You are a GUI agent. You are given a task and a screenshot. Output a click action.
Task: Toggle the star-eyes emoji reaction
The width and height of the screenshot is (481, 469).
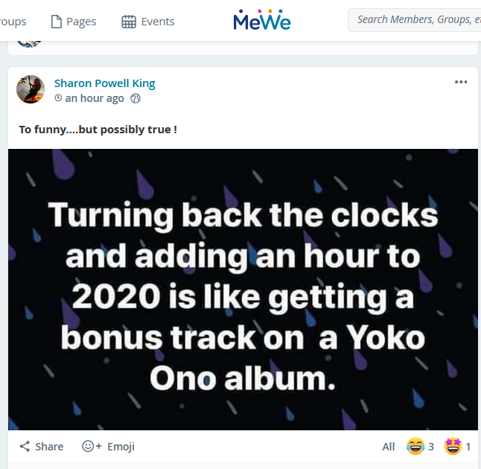click(452, 447)
